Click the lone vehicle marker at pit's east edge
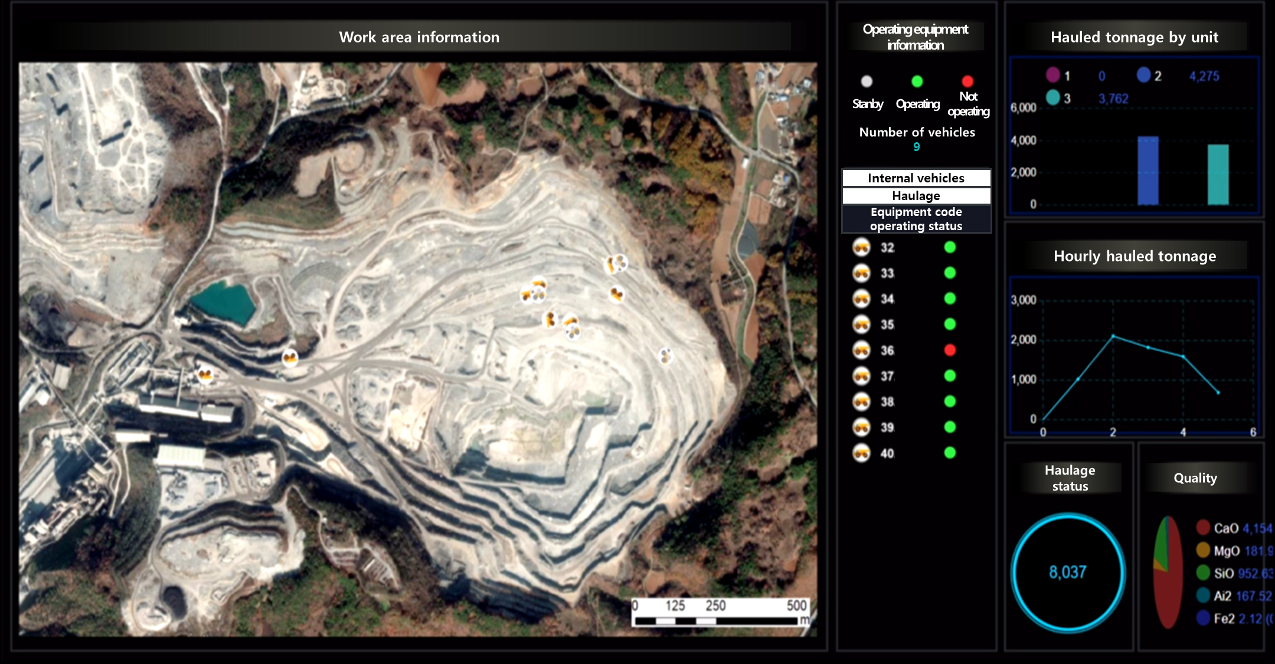 click(x=666, y=355)
